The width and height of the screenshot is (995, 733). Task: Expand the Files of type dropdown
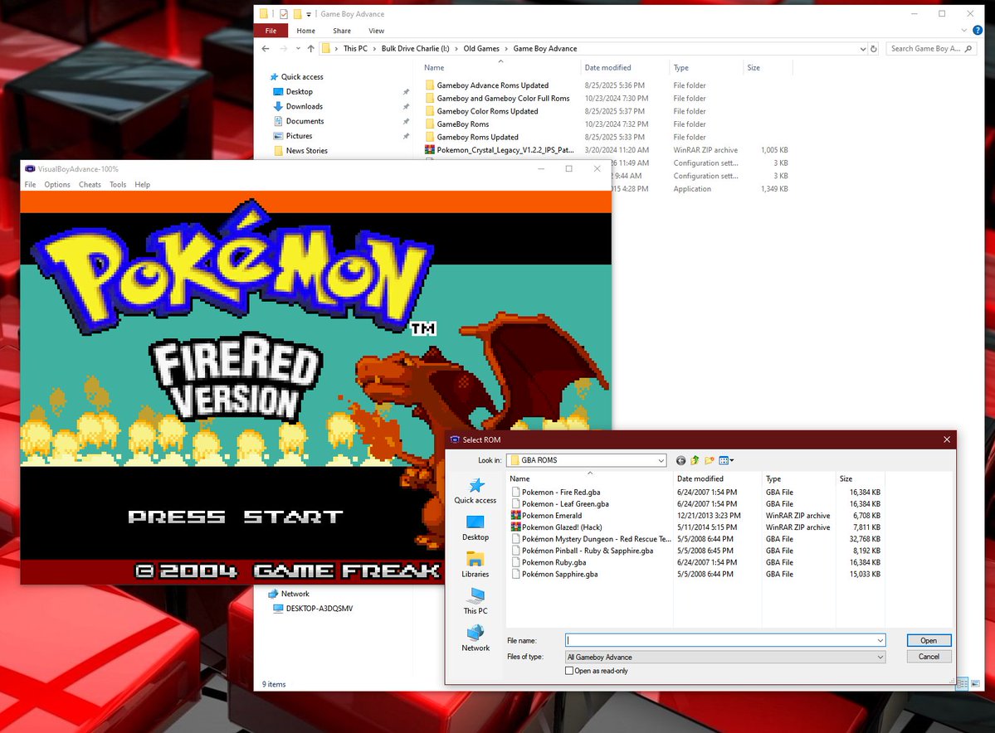(878, 656)
